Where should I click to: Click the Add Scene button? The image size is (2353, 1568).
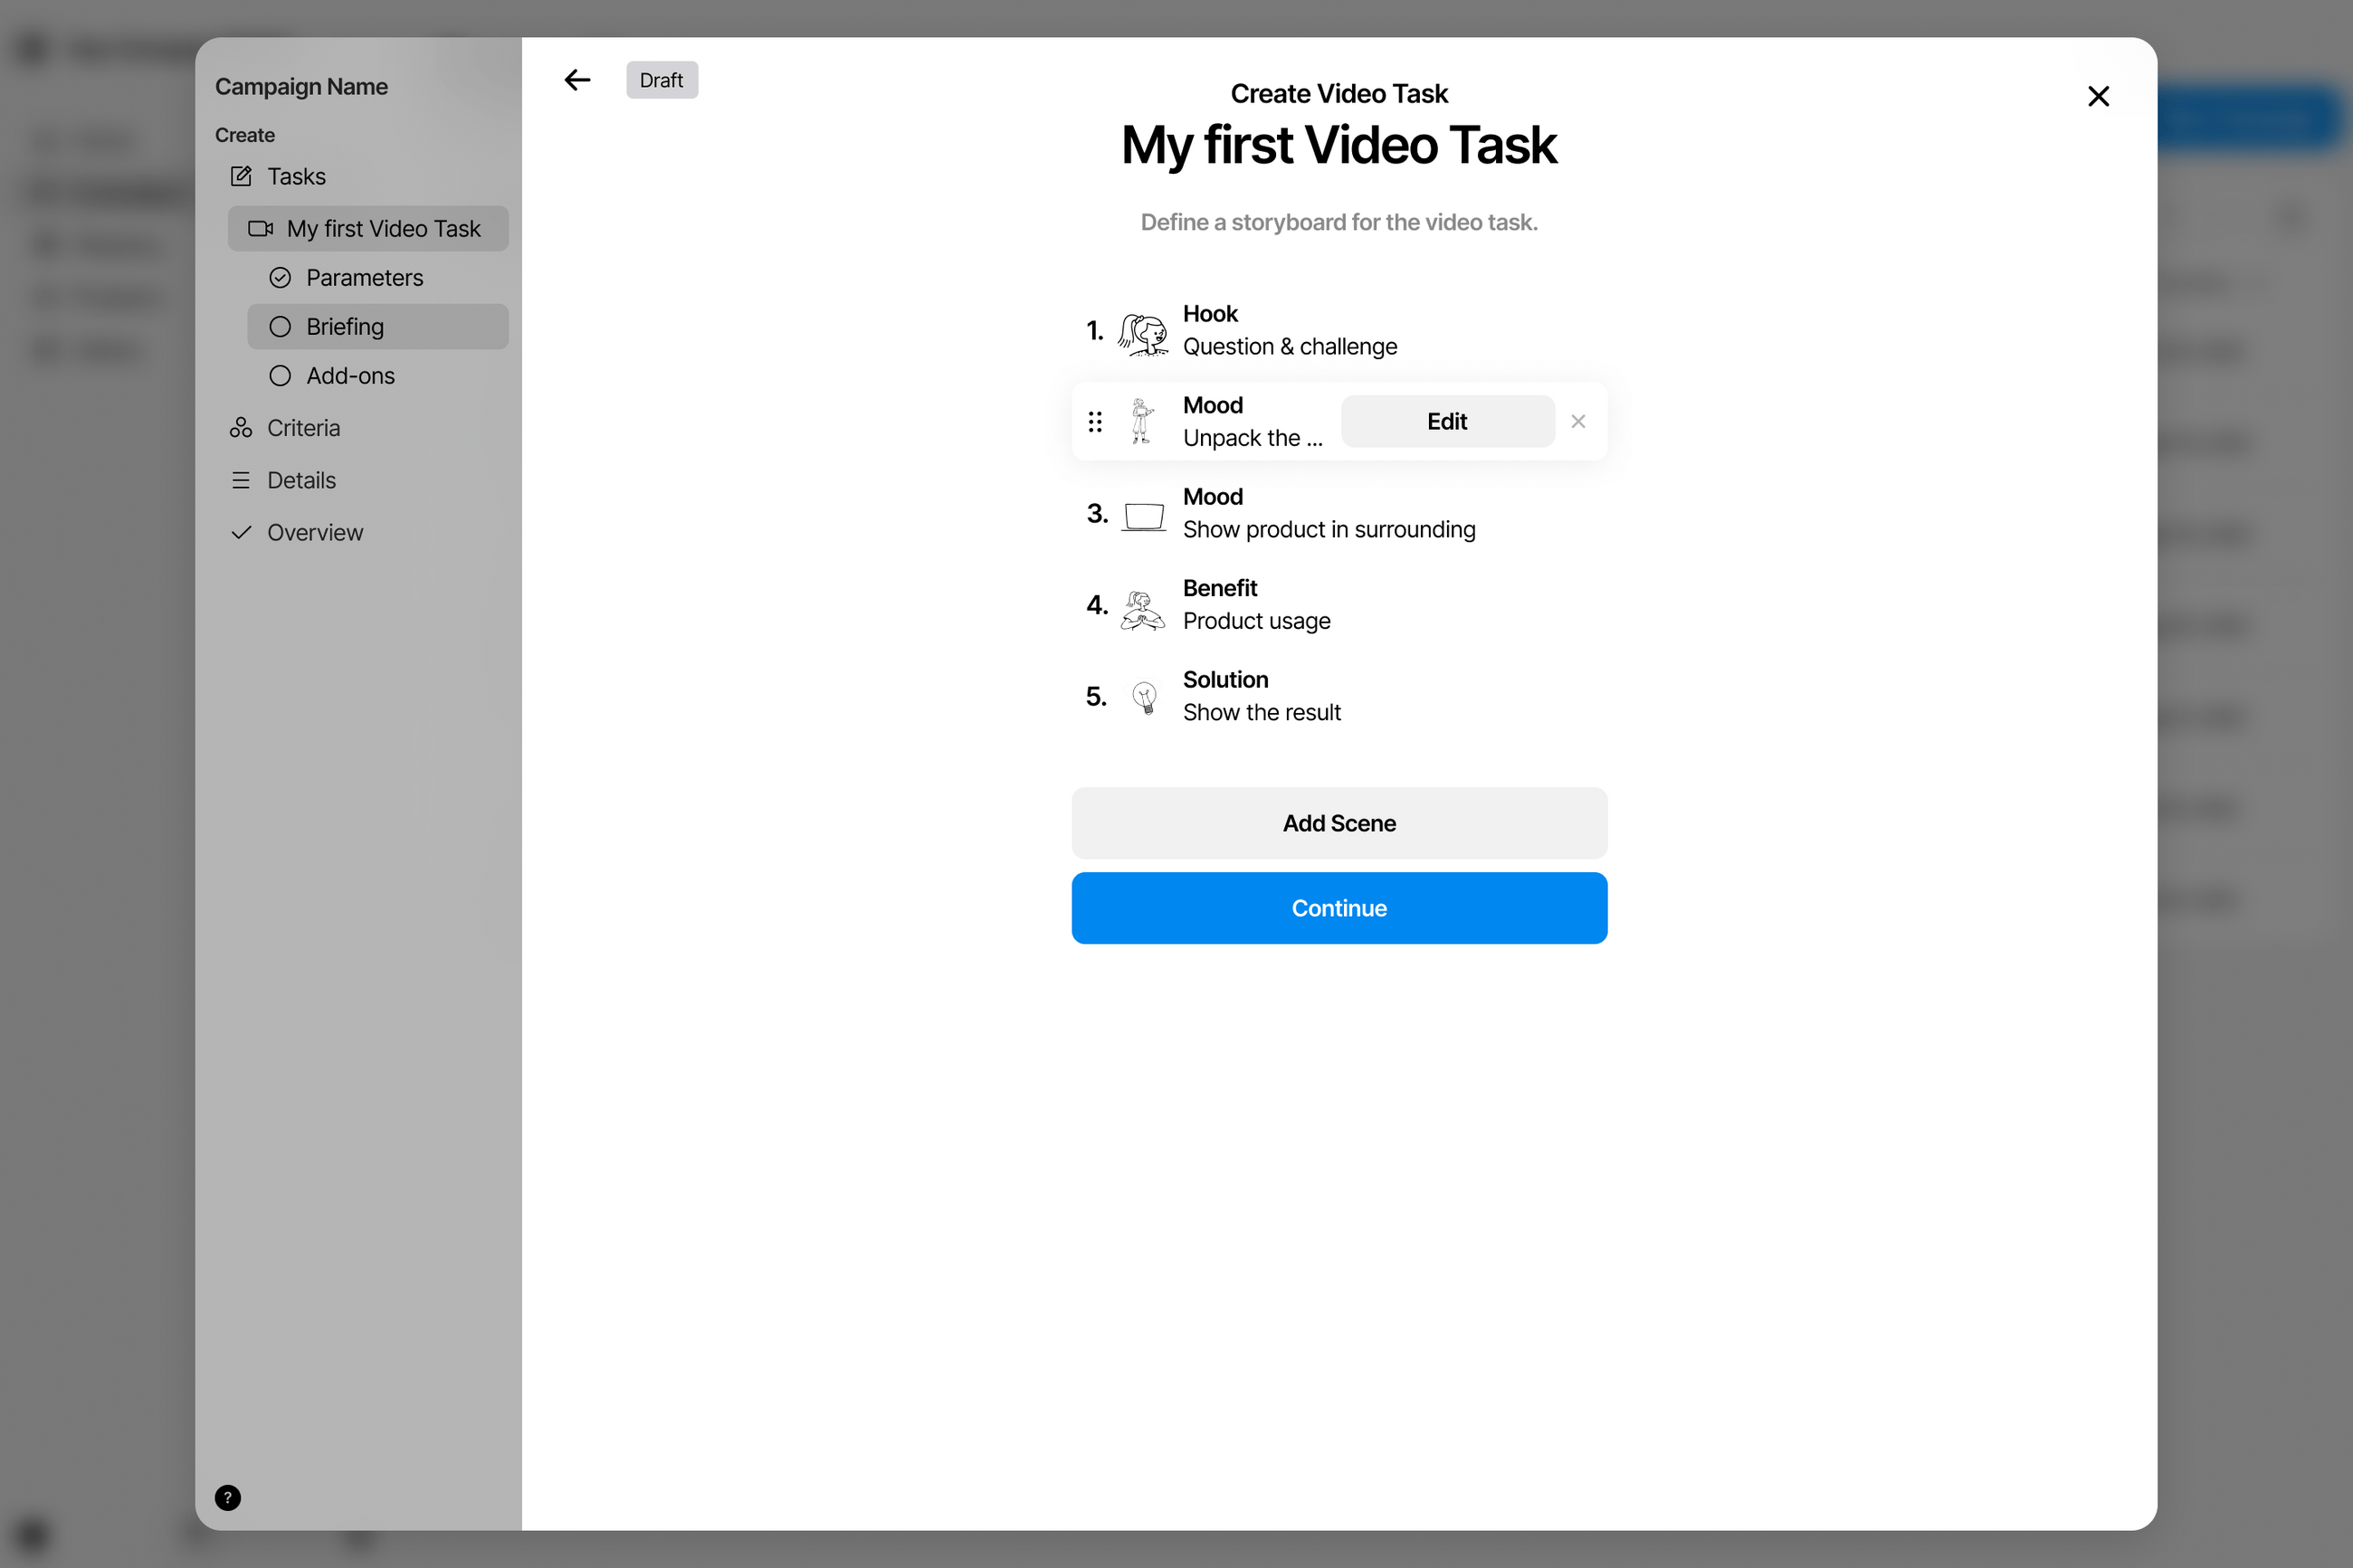pyautogui.click(x=1338, y=823)
